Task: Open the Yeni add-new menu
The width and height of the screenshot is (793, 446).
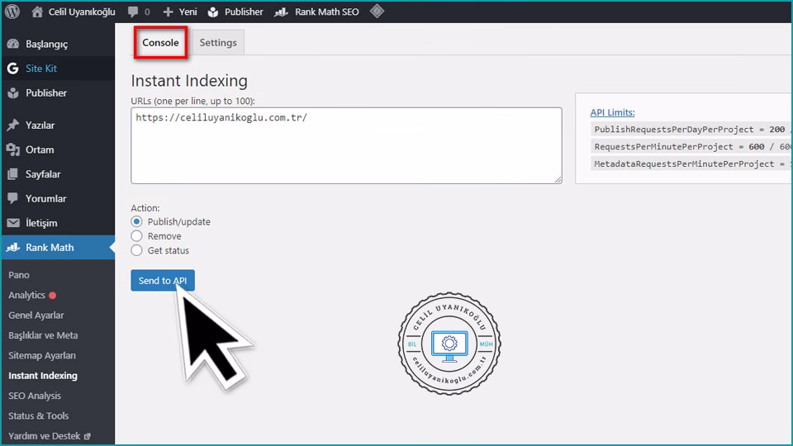Action: 180,12
